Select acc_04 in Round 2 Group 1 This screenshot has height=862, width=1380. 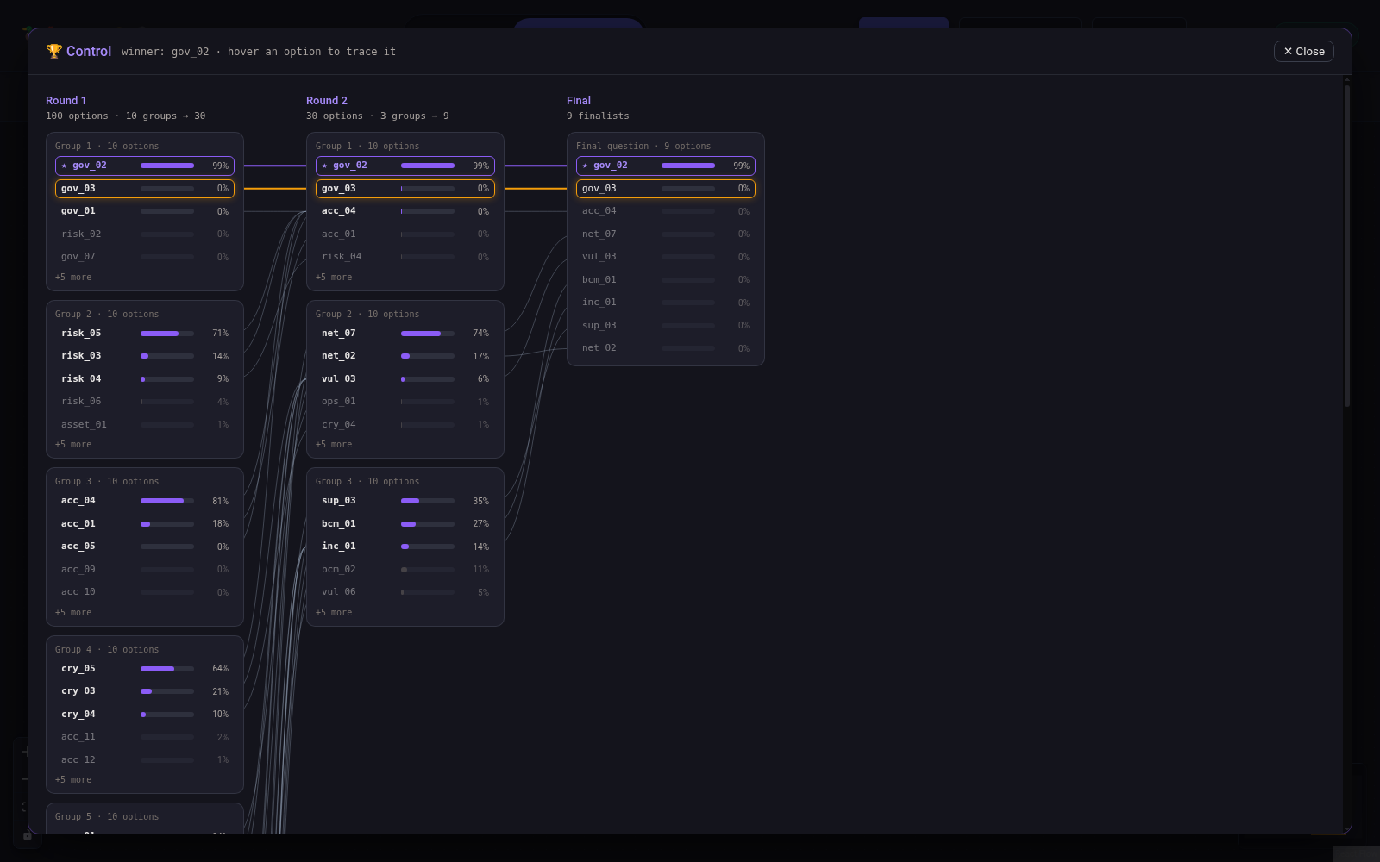(x=405, y=211)
